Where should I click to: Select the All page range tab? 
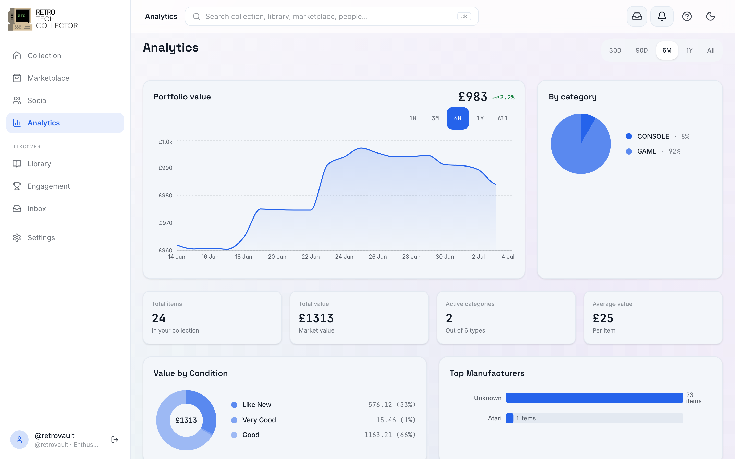(711, 50)
